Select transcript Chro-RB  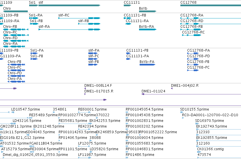(x=10, y=27)
